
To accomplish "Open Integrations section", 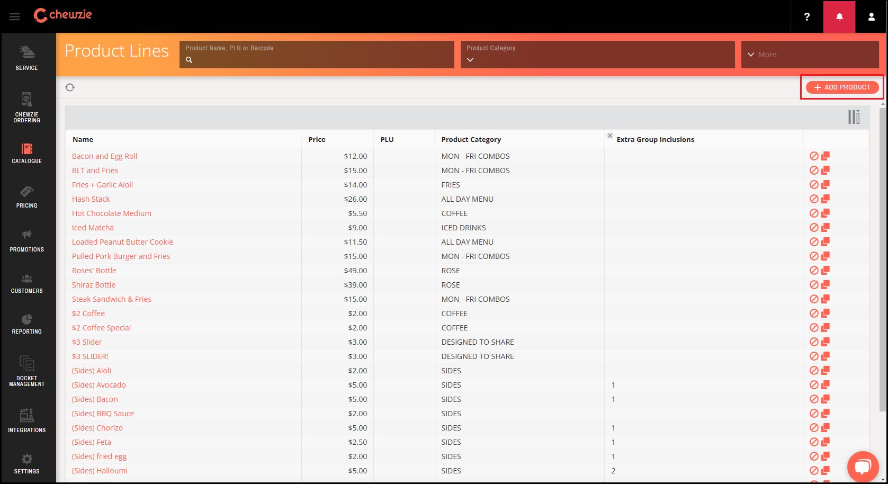I will pos(27,420).
